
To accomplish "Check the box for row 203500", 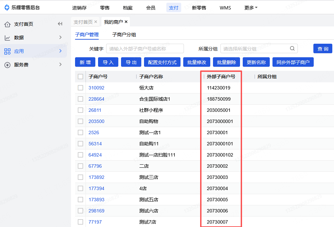I will click(80, 121).
